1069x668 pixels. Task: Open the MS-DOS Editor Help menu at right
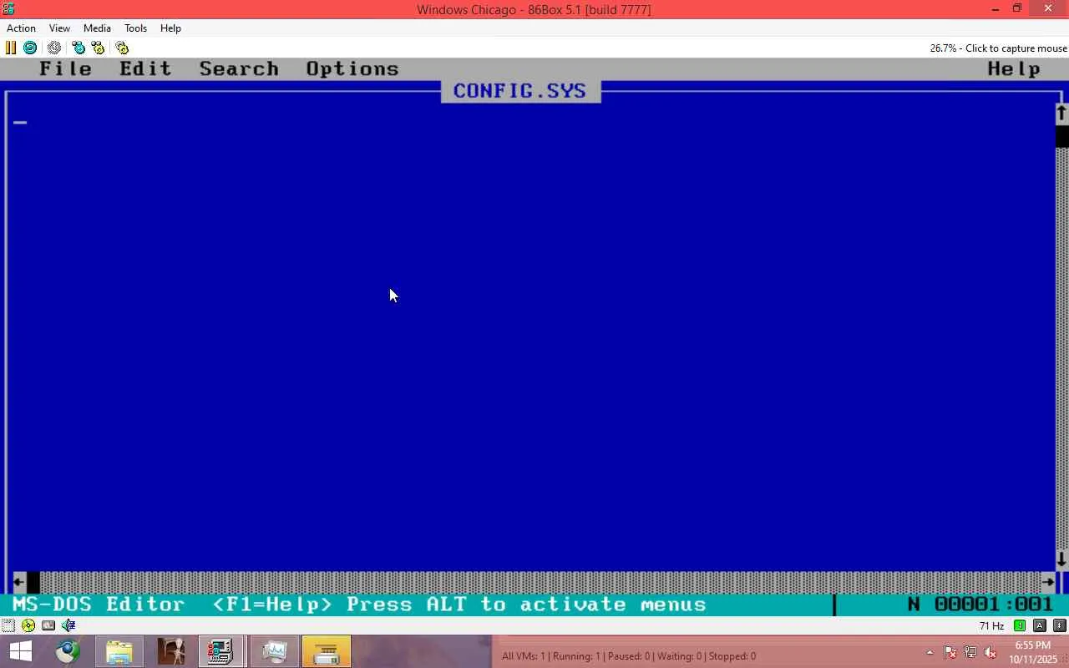[1014, 69]
